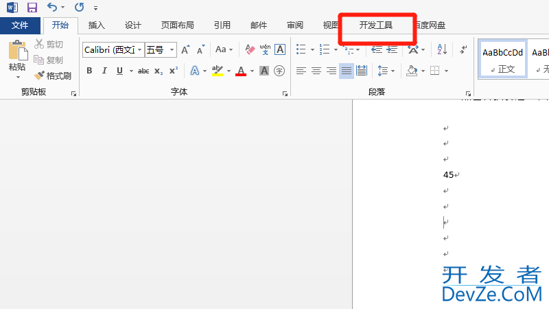Click align left icon
Screen dimensions: 549x309
click(301, 71)
